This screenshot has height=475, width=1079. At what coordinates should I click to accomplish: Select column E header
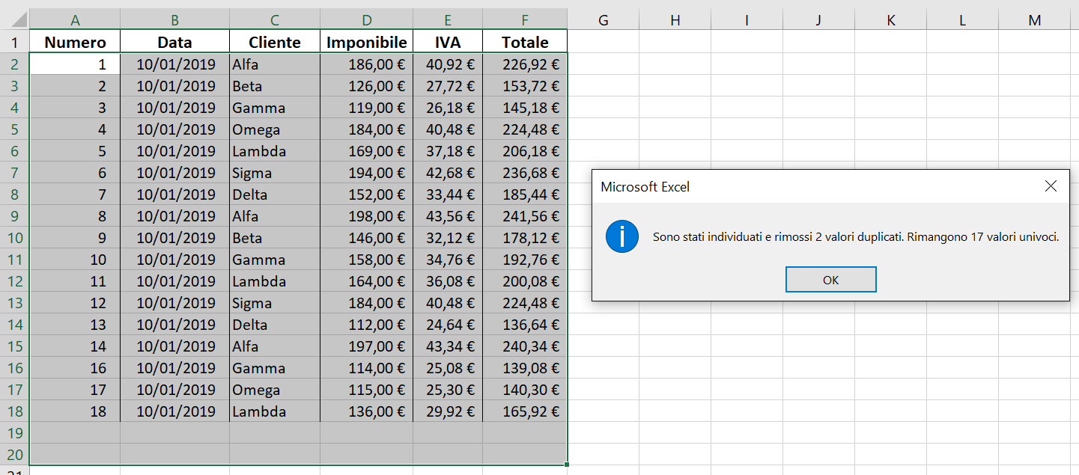pos(448,20)
